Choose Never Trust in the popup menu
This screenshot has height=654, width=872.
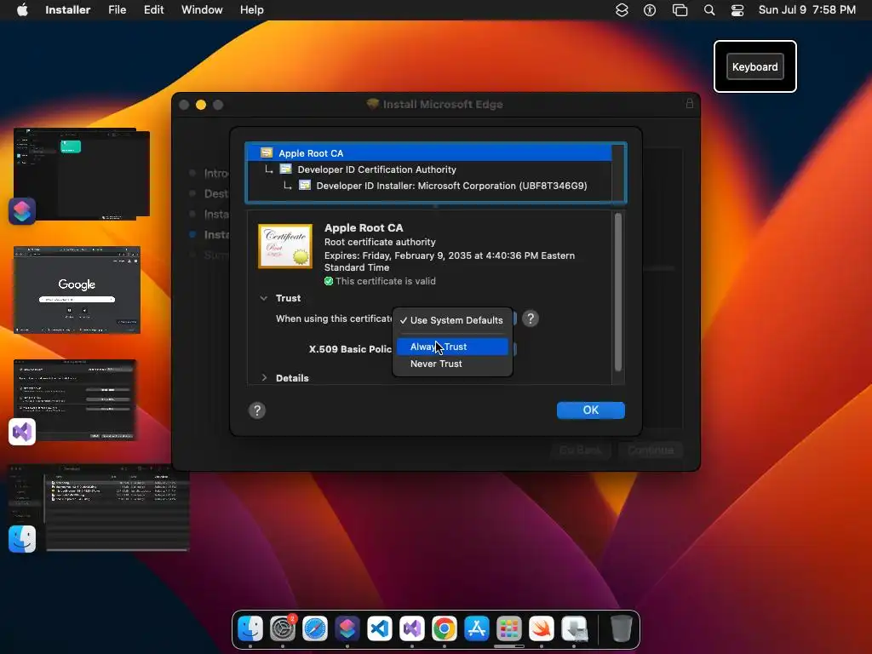452,364
